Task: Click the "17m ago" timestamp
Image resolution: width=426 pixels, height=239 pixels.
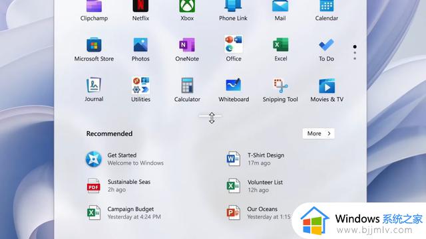Action: 259,163
